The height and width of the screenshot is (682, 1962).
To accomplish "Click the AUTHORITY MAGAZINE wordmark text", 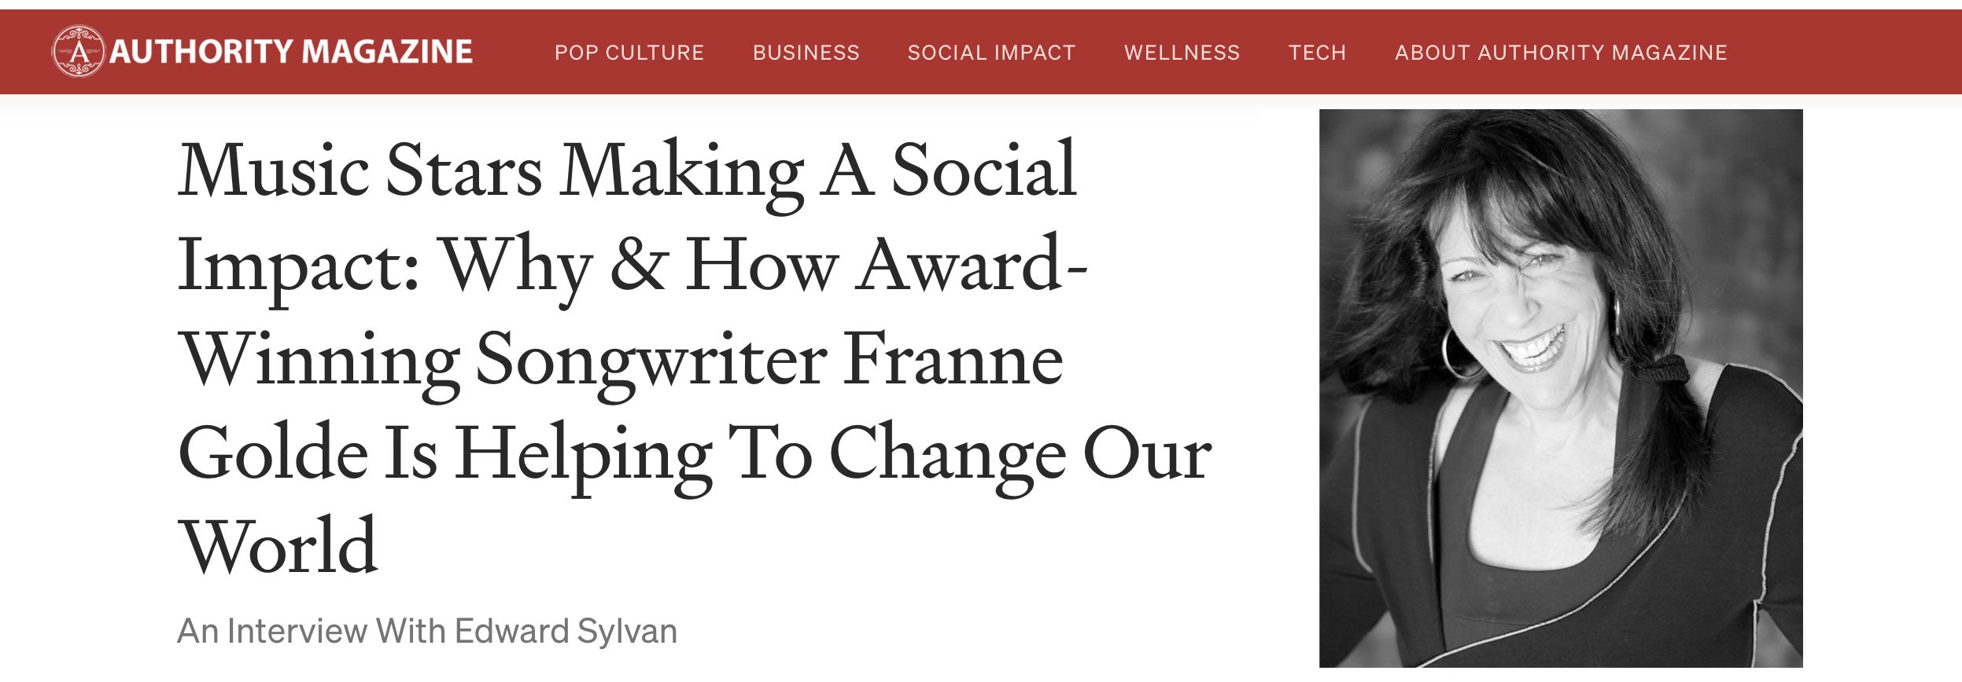I will point(291,52).
